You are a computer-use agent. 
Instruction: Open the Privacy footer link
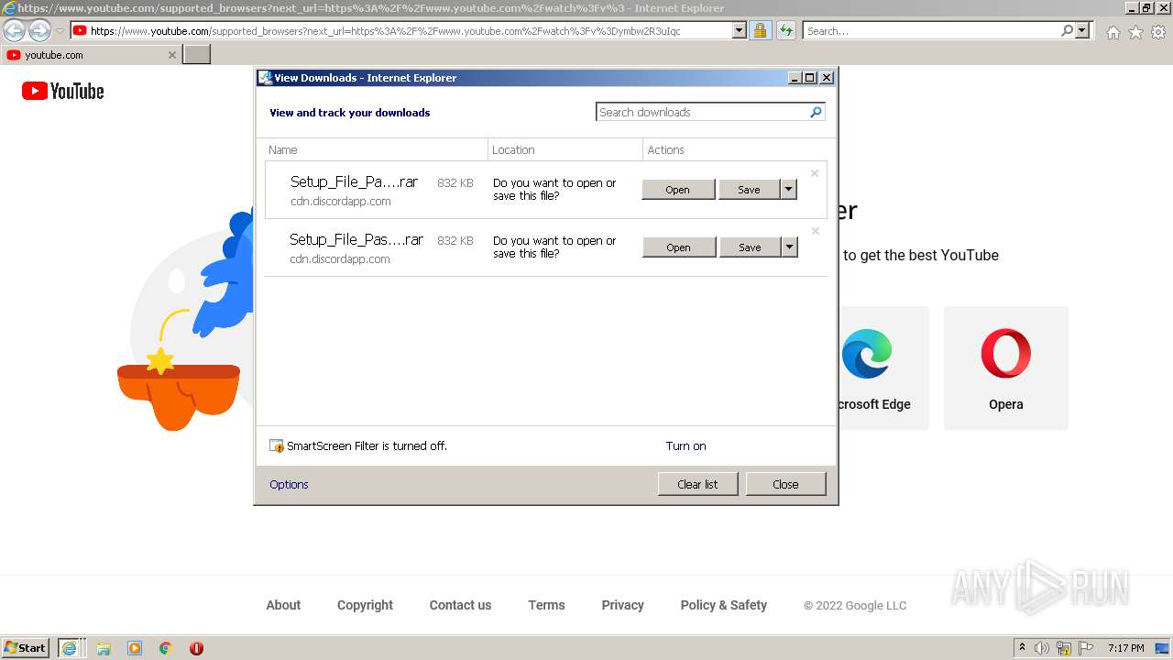[623, 605]
